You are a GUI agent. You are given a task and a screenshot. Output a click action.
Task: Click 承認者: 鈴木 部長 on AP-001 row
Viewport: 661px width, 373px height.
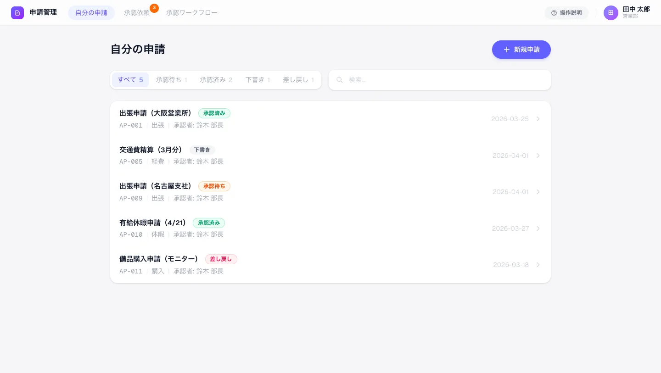[198, 125]
